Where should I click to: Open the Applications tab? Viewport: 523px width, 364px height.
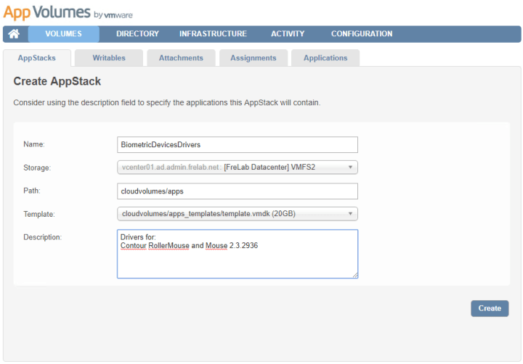pos(325,58)
